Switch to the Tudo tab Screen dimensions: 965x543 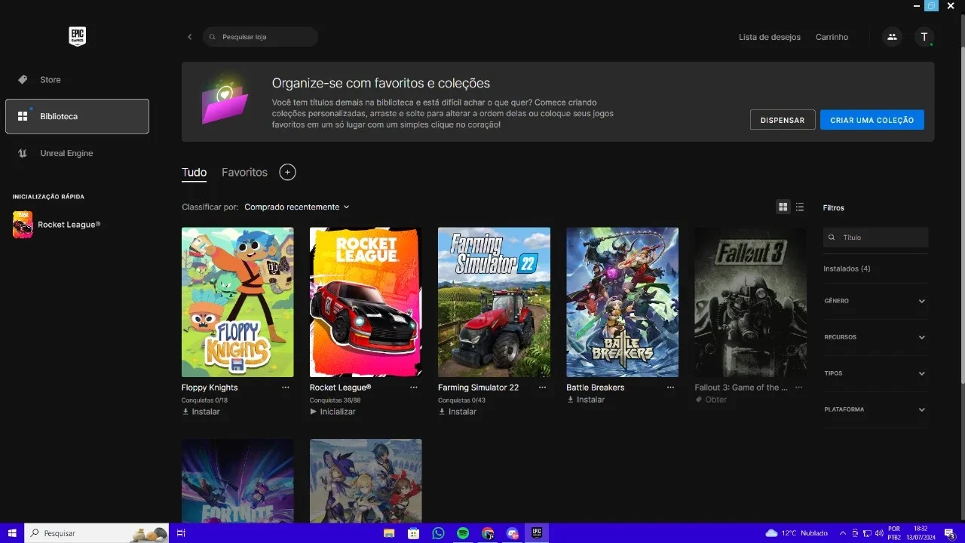(194, 173)
